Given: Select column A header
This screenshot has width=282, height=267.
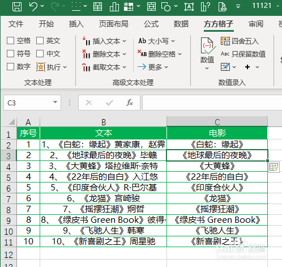Looking at the screenshot, I should click(x=28, y=122).
